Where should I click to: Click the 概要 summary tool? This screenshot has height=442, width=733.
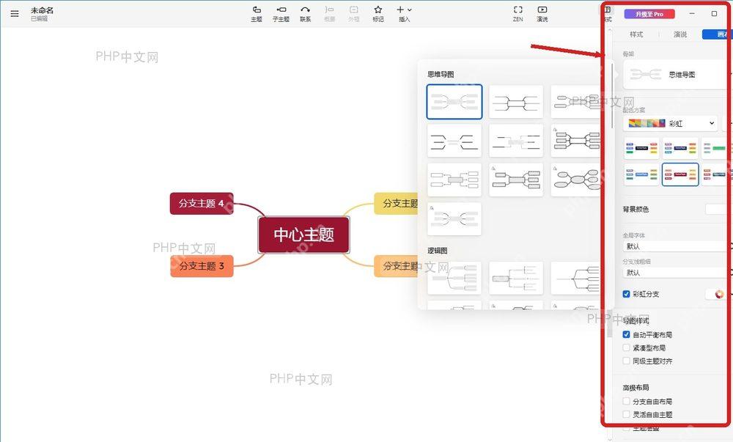coord(330,13)
